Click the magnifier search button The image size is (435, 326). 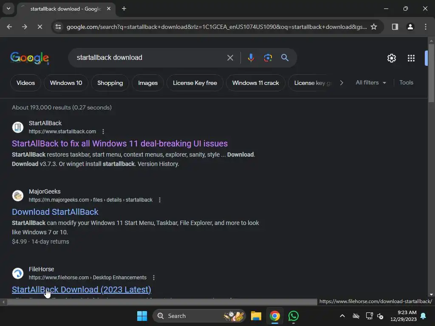(285, 58)
